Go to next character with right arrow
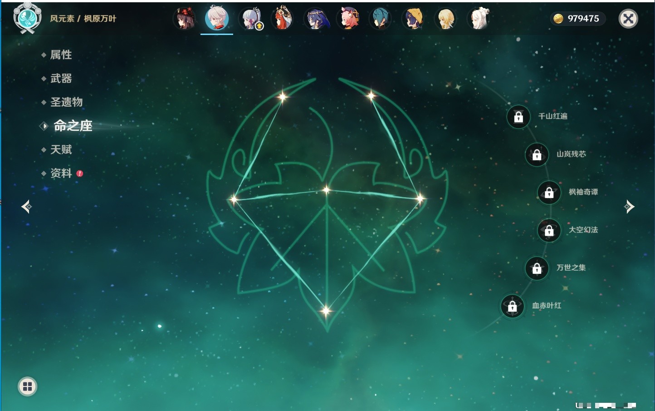This screenshot has height=411, width=655. (x=629, y=207)
